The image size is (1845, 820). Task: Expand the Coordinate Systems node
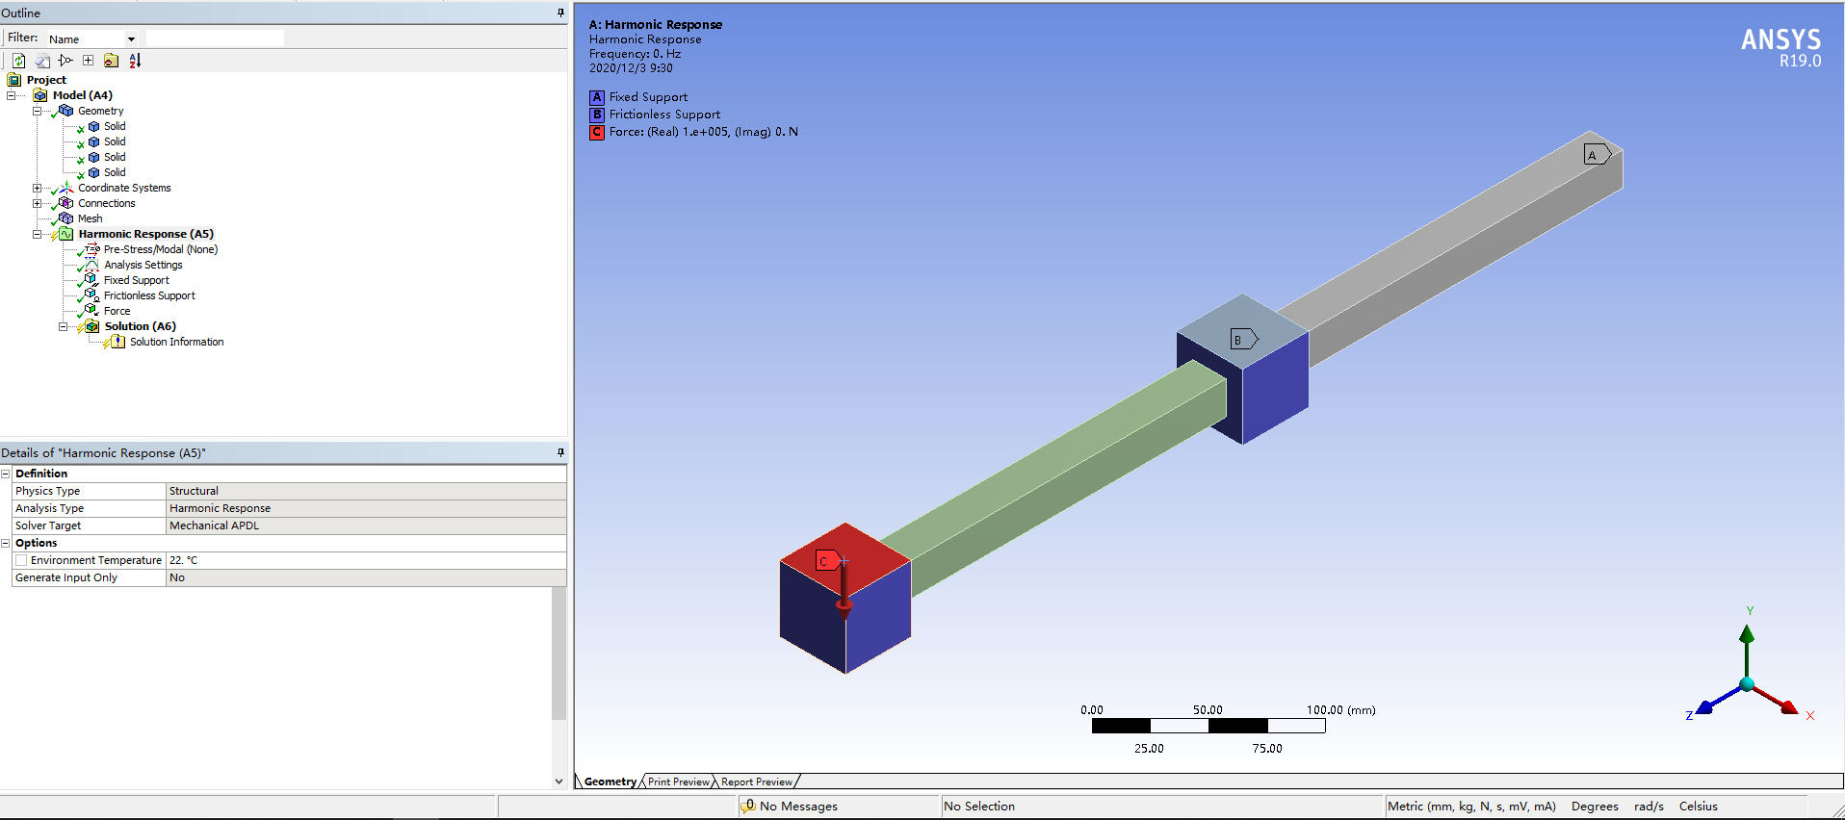[38, 188]
